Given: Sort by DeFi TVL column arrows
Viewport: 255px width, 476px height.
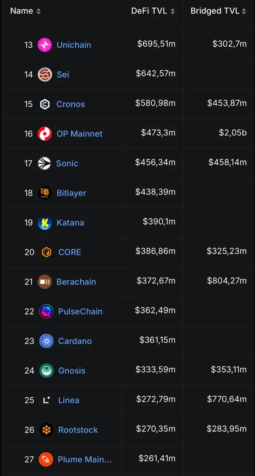Looking at the screenshot, I should click(x=173, y=12).
